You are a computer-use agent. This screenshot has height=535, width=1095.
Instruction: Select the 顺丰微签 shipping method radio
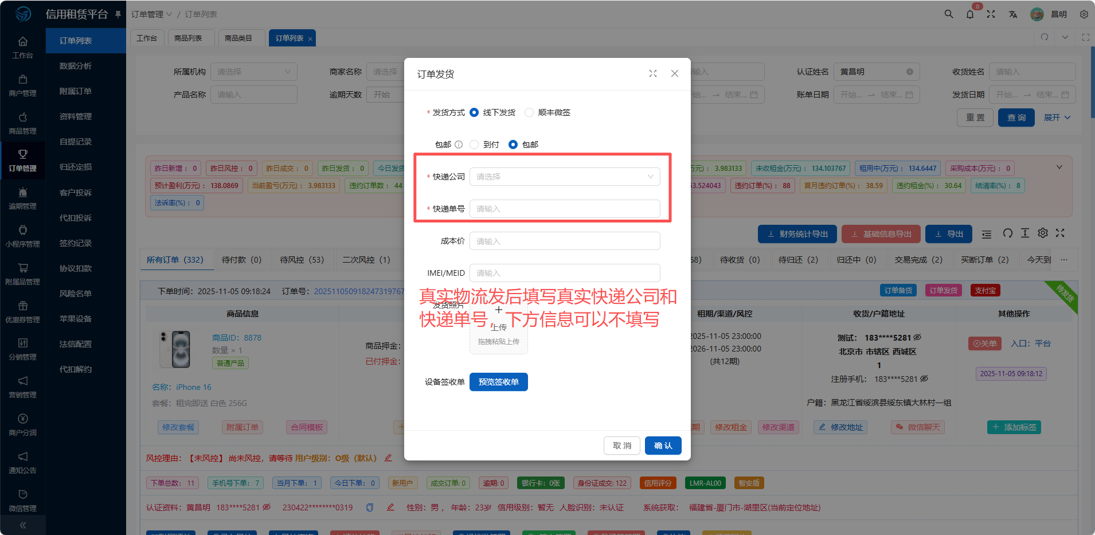click(x=529, y=112)
